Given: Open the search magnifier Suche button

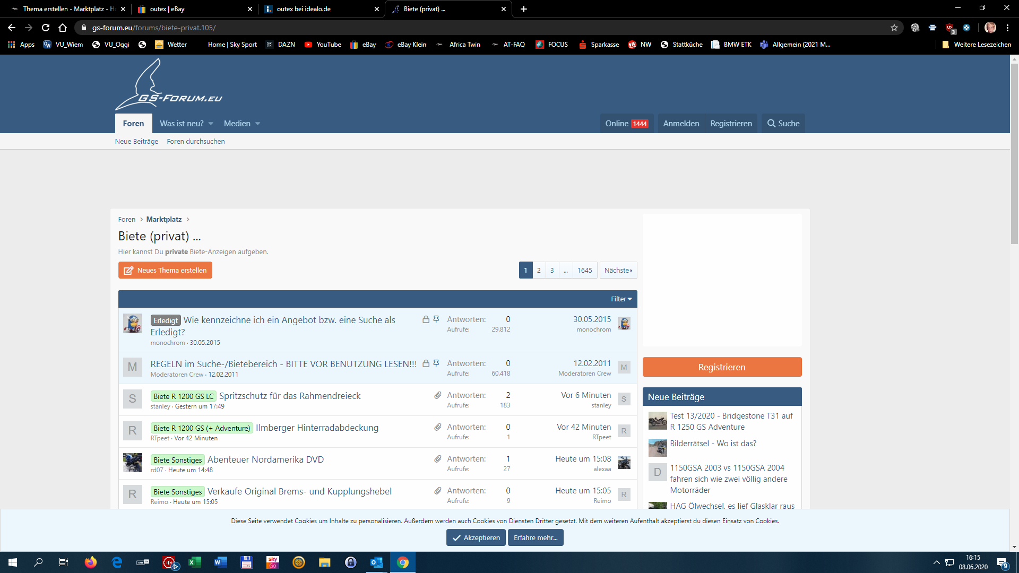Looking at the screenshot, I should pyautogui.click(x=783, y=124).
